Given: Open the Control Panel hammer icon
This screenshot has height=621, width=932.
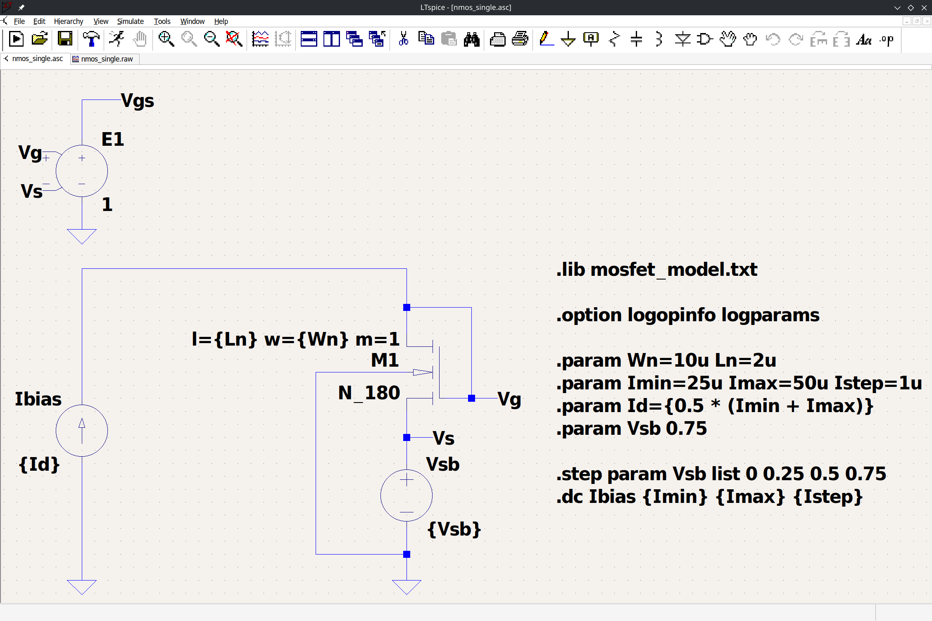Looking at the screenshot, I should [91, 39].
